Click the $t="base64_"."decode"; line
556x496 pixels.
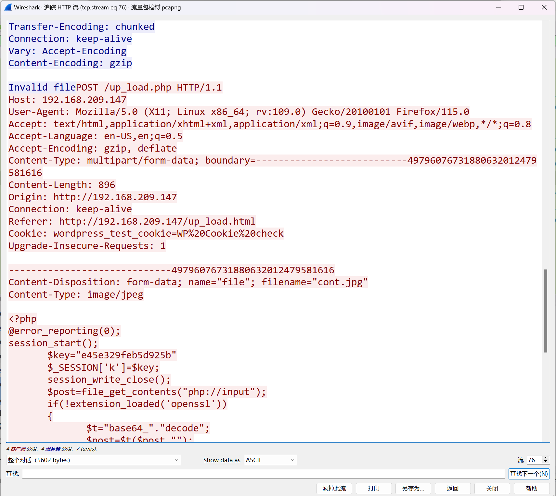pos(148,428)
